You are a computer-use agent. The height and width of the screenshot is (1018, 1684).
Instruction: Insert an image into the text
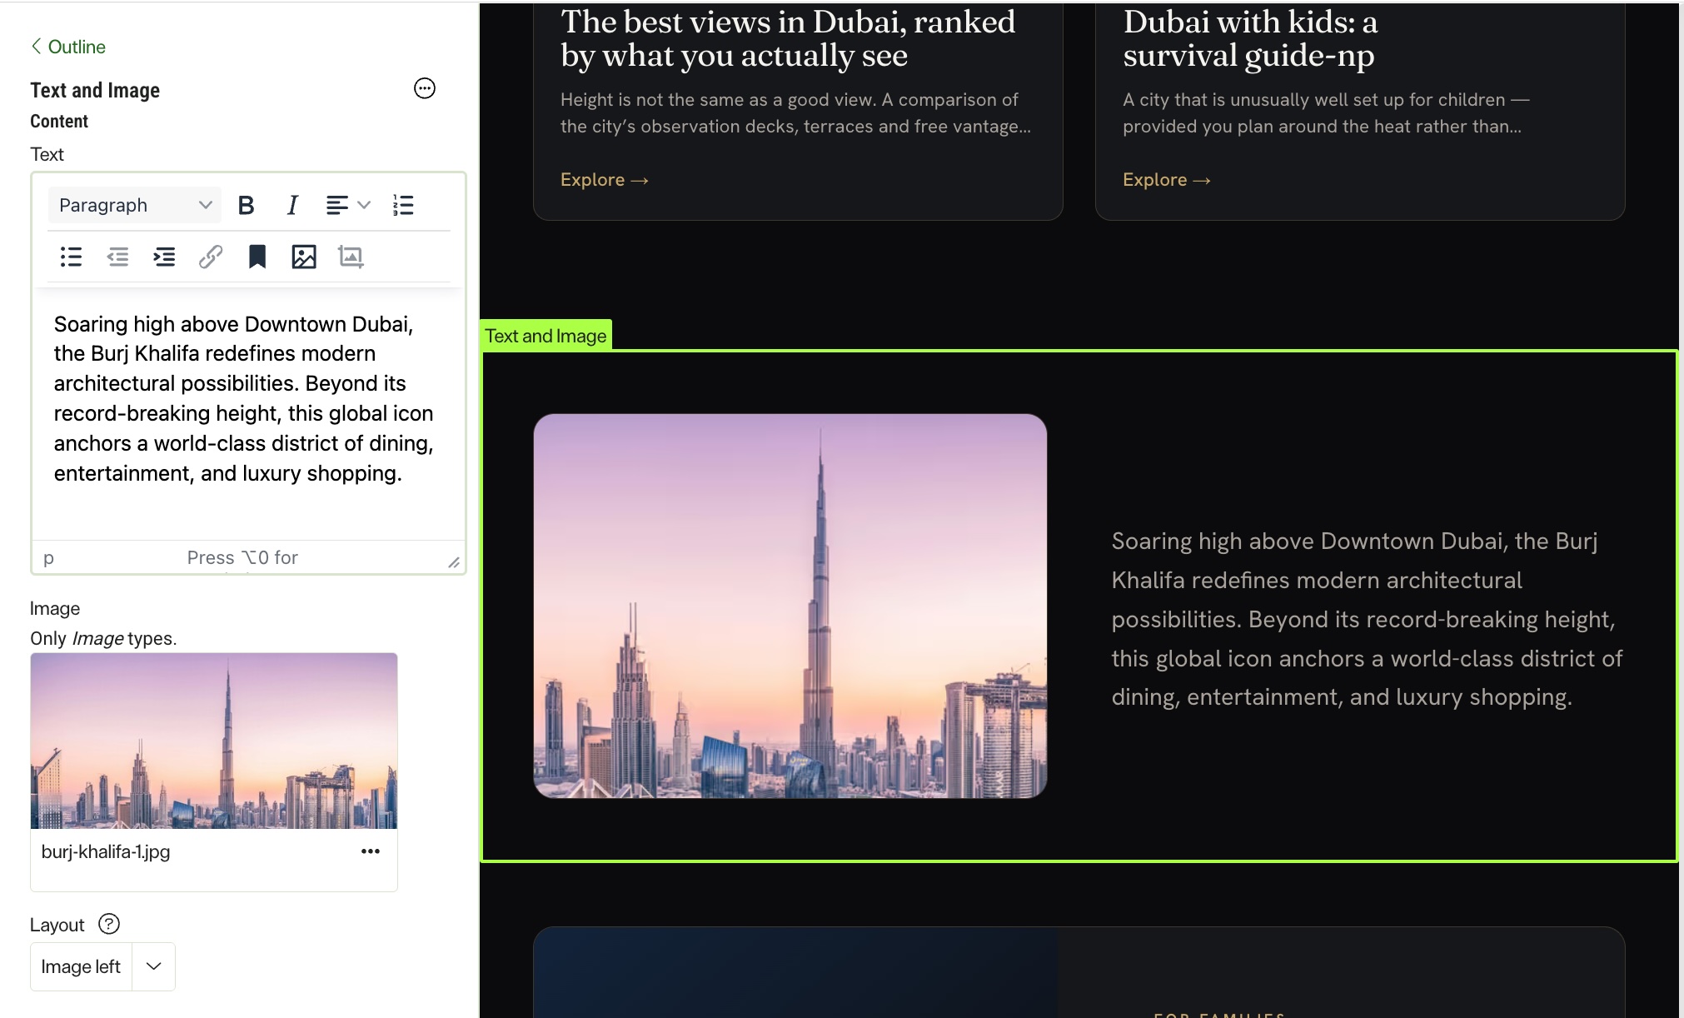click(304, 257)
